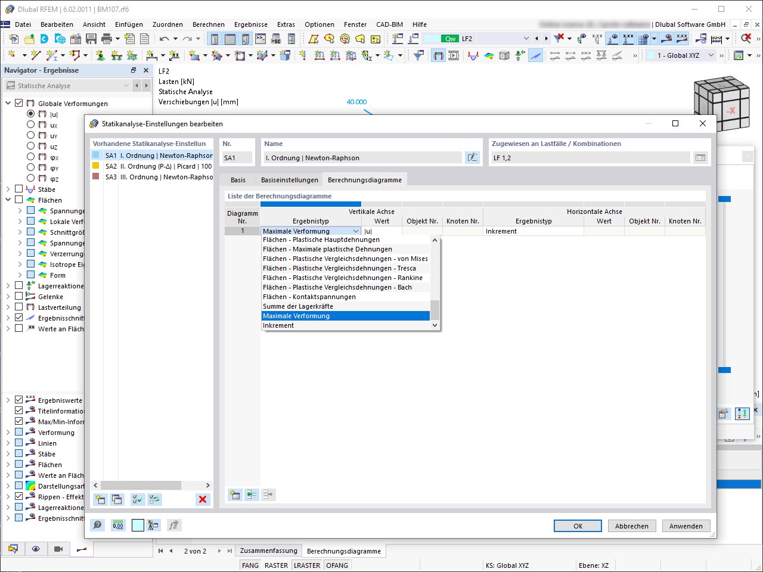This screenshot has height=572, width=763.
Task: Click the Save floppy disk icon
Action: (91, 39)
